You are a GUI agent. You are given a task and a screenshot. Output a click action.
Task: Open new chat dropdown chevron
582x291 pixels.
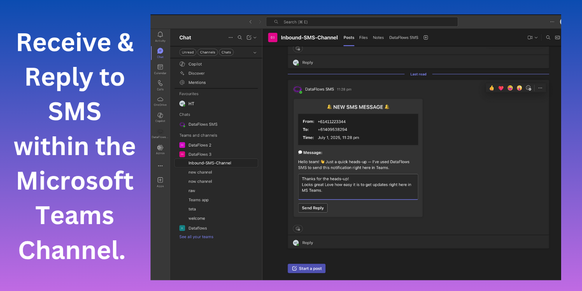255,37
